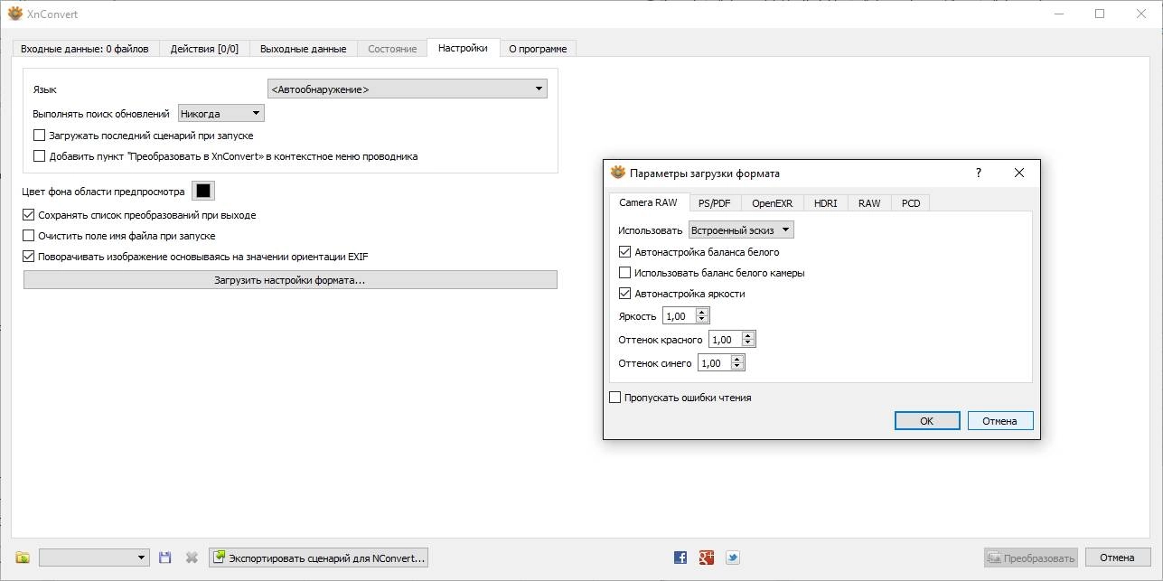1163x581 pixels.
Task: Enable Пропускать ошибки чтения
Action: click(x=615, y=398)
